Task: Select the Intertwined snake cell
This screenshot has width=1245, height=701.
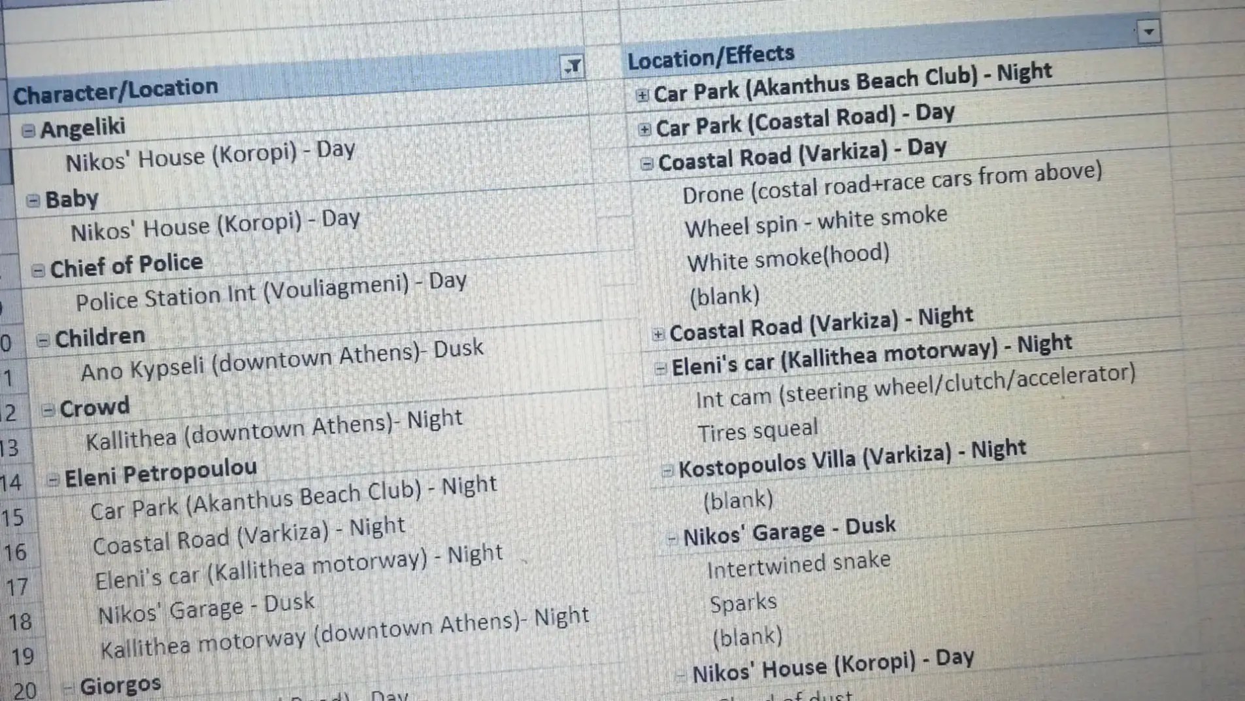Action: [799, 566]
